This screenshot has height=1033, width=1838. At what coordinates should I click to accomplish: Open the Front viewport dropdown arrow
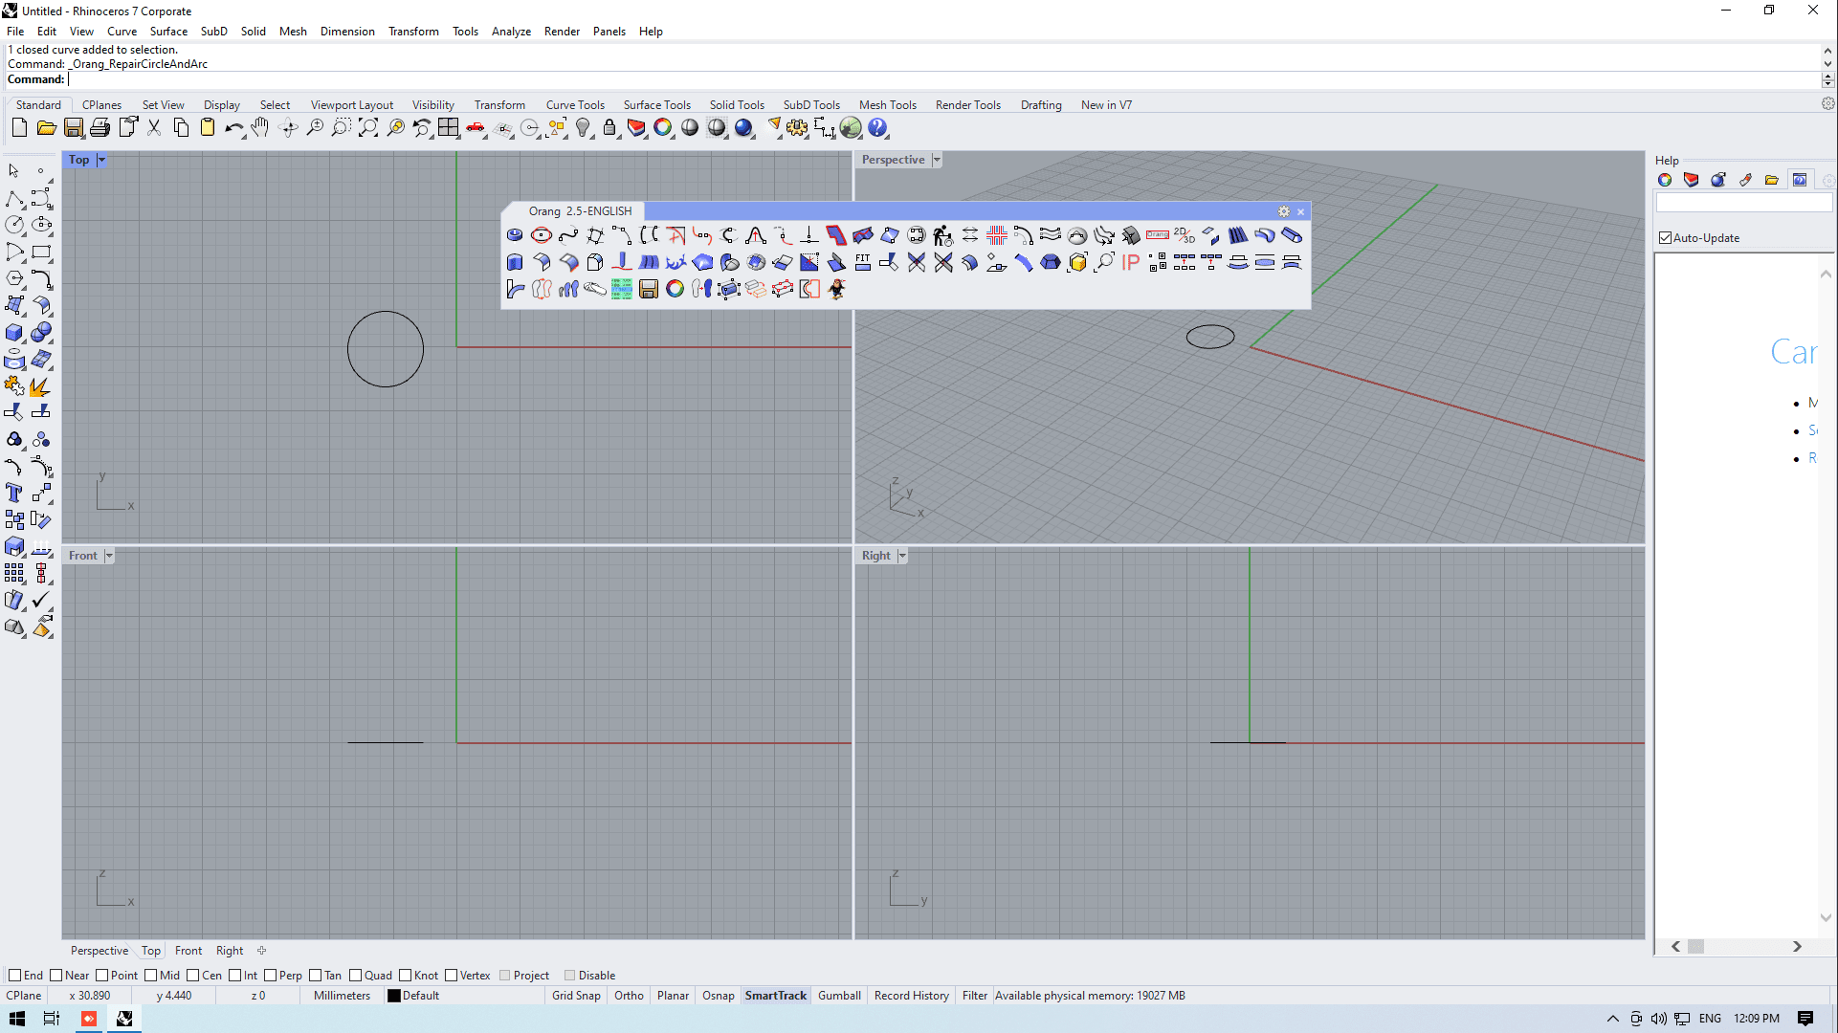[x=109, y=556]
